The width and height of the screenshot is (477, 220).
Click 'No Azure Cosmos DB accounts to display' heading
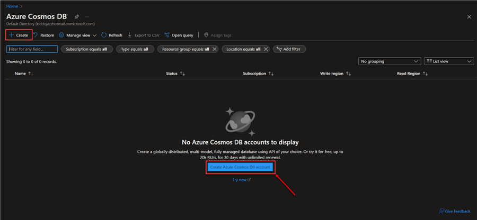click(x=240, y=142)
